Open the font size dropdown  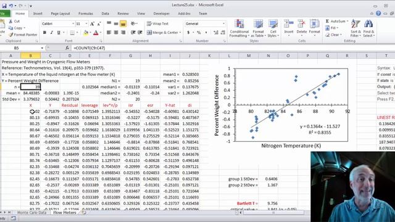point(86,23)
